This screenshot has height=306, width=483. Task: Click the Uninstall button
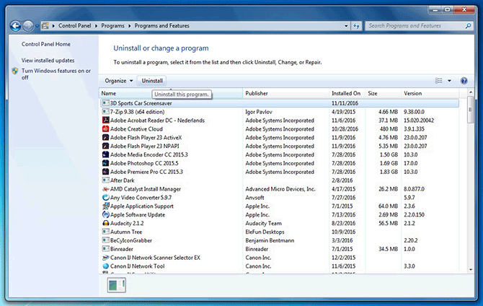(152, 81)
